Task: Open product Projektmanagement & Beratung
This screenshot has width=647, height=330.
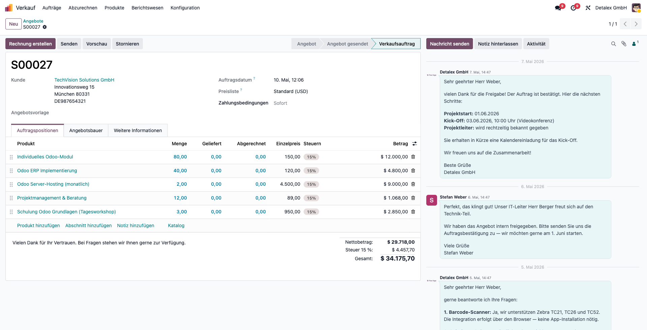Action: pyautogui.click(x=52, y=198)
